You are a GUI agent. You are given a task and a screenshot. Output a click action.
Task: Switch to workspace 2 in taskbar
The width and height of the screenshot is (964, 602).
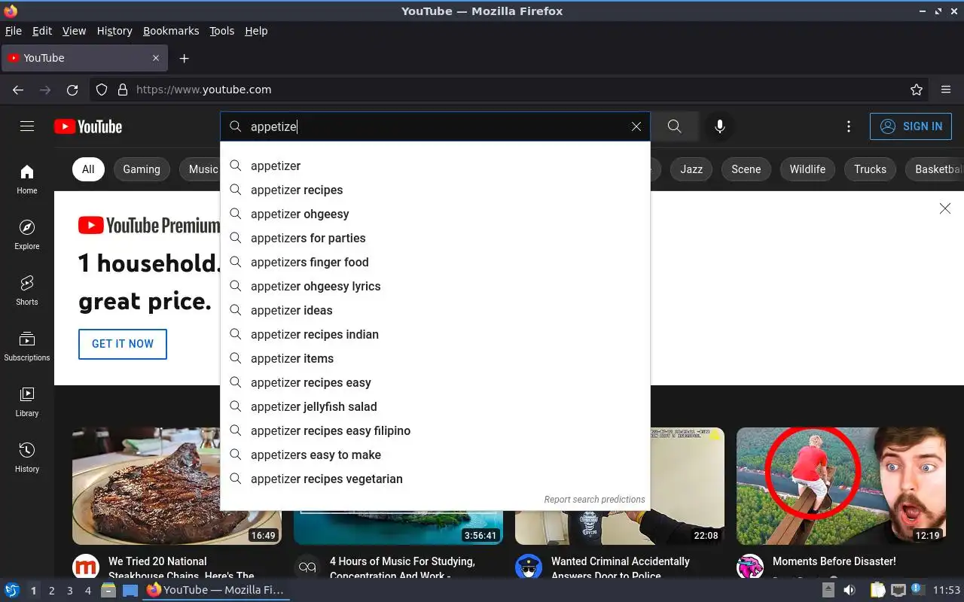51,591
